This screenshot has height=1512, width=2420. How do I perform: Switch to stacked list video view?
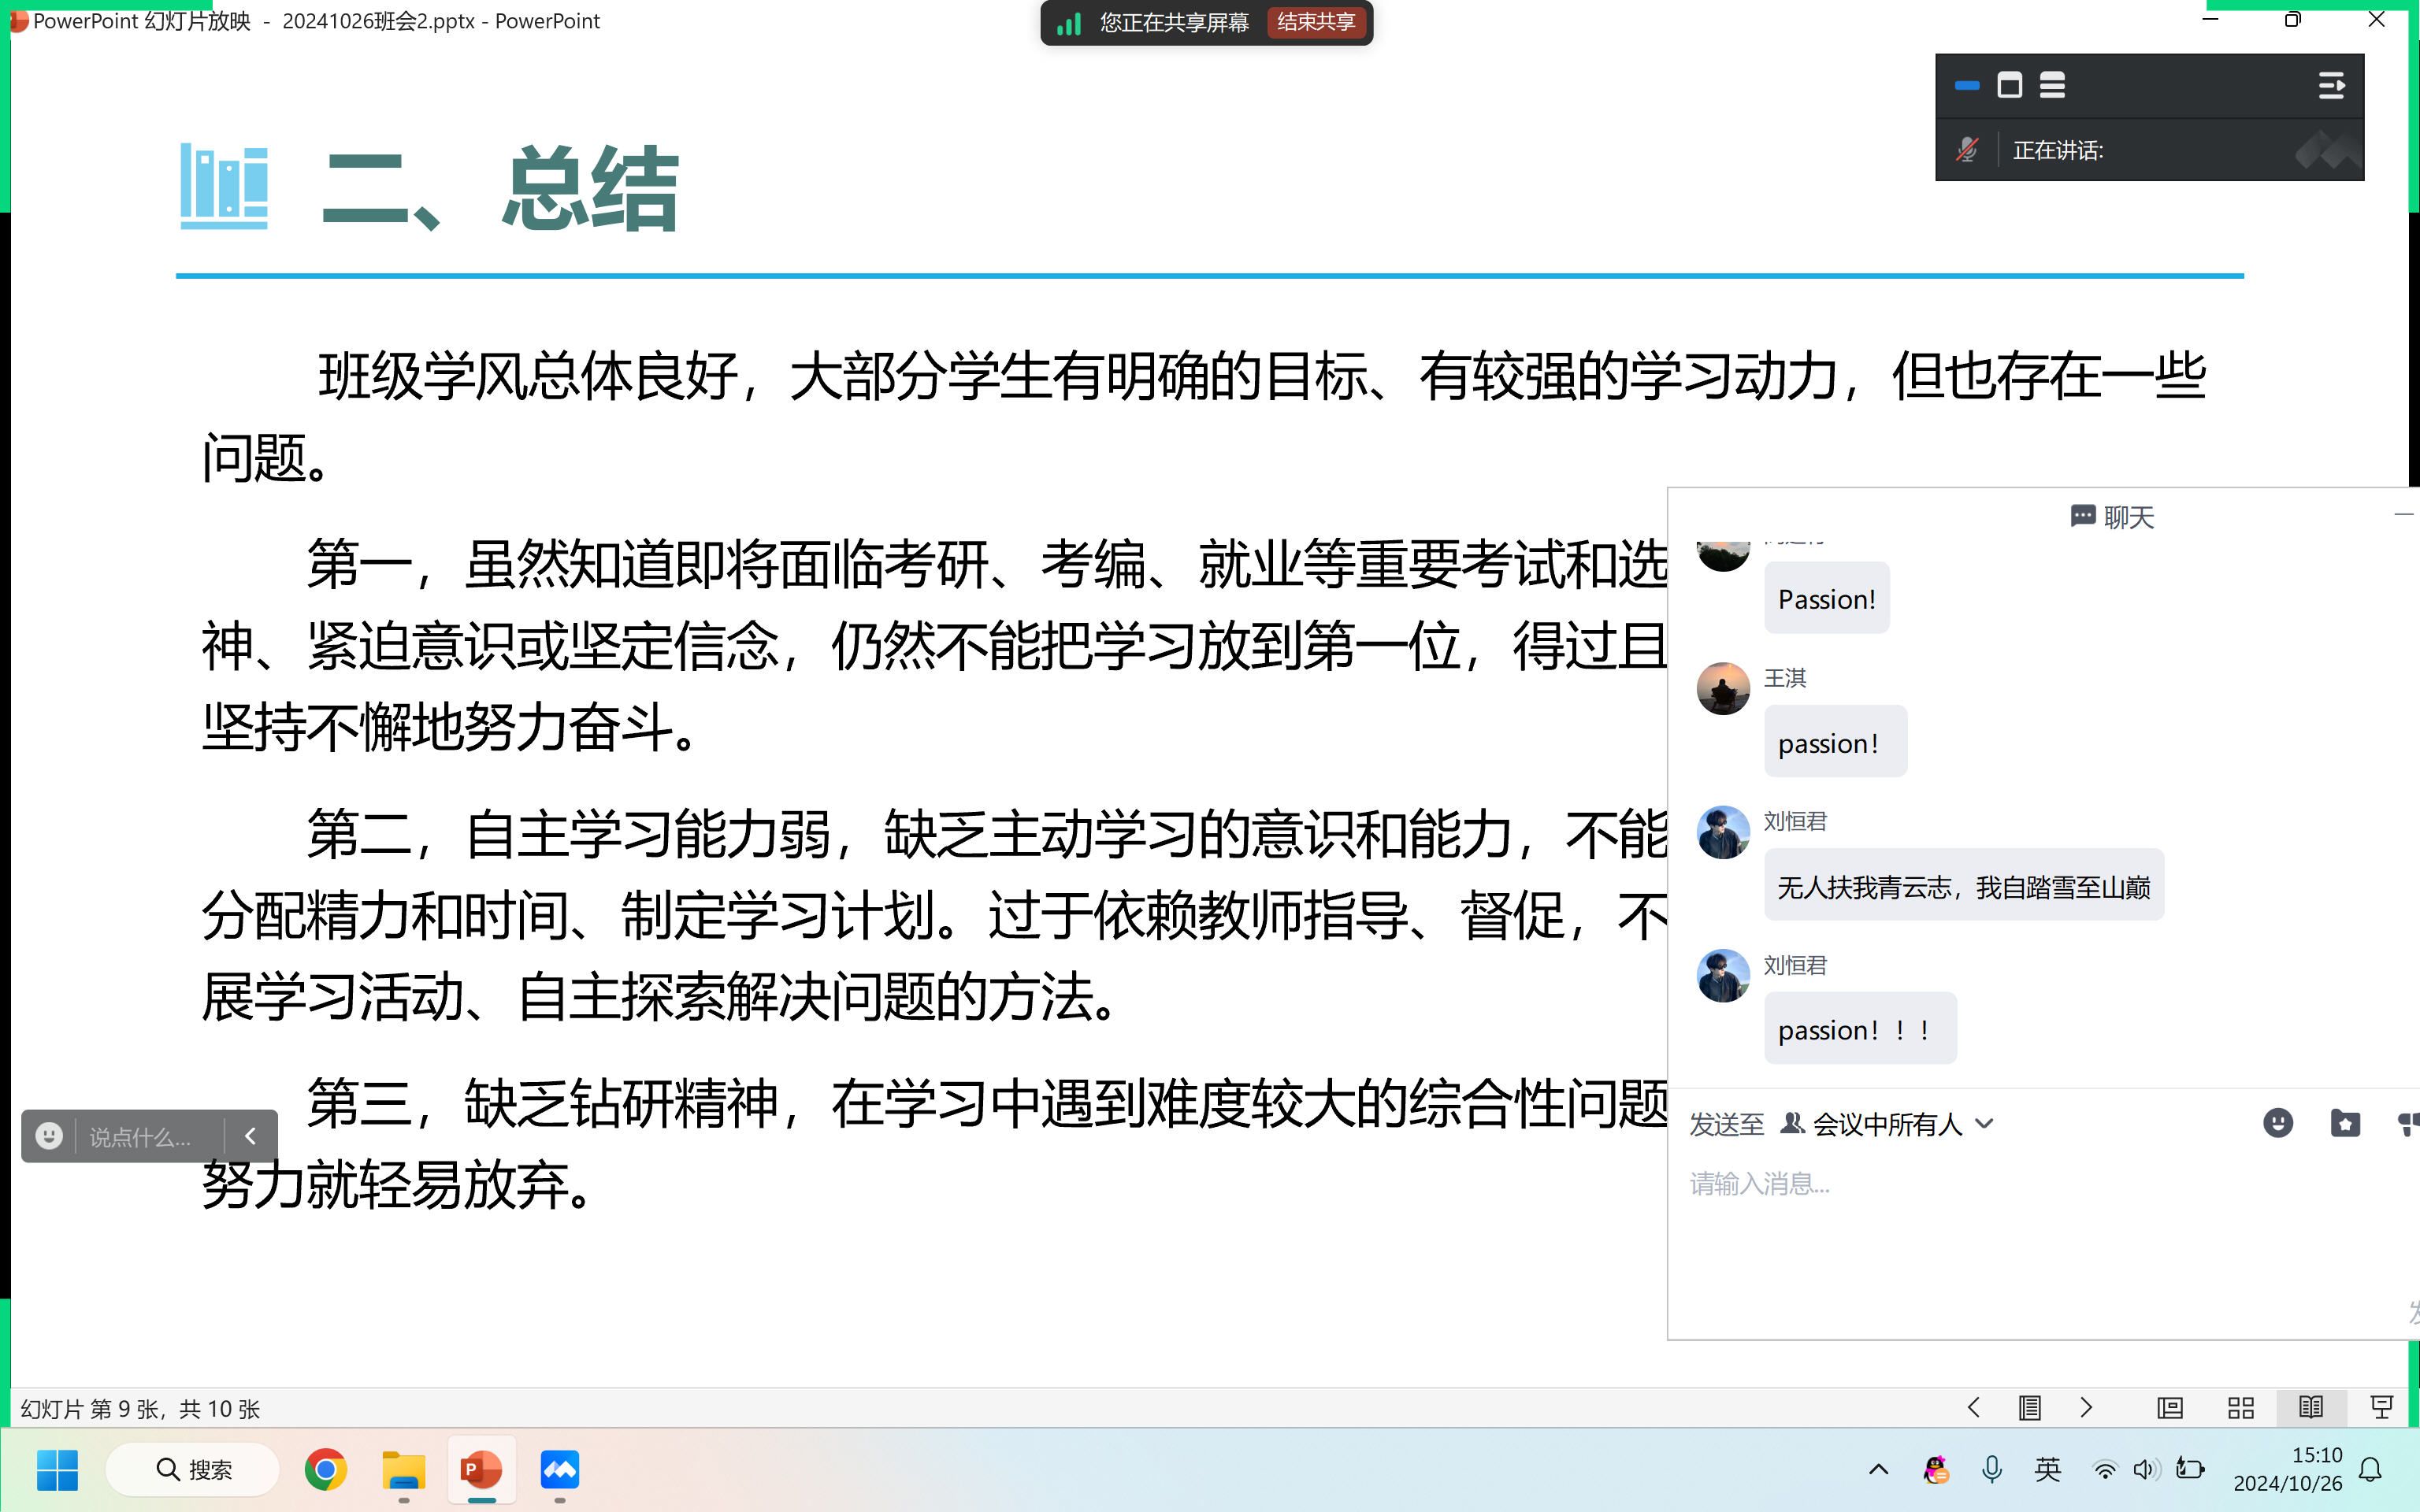tap(2052, 86)
